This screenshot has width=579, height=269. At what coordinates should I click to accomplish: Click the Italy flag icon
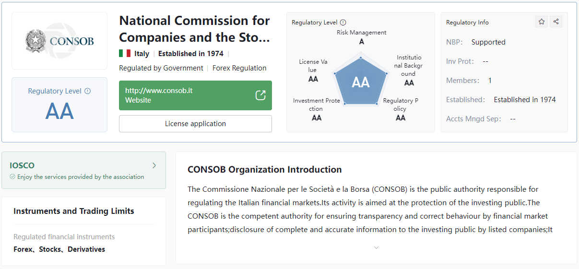pos(125,54)
